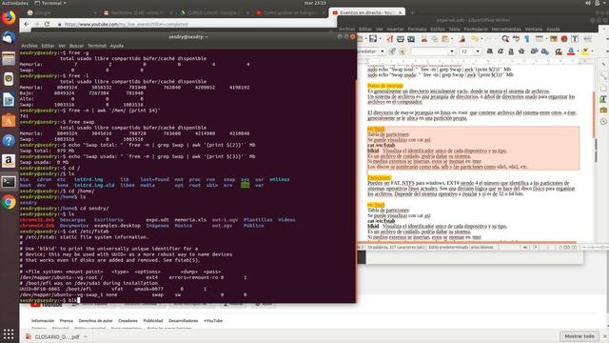This screenshot has width=609, height=343.
Task: Open Google Chrome from the dock
Action: [x=9, y=202]
